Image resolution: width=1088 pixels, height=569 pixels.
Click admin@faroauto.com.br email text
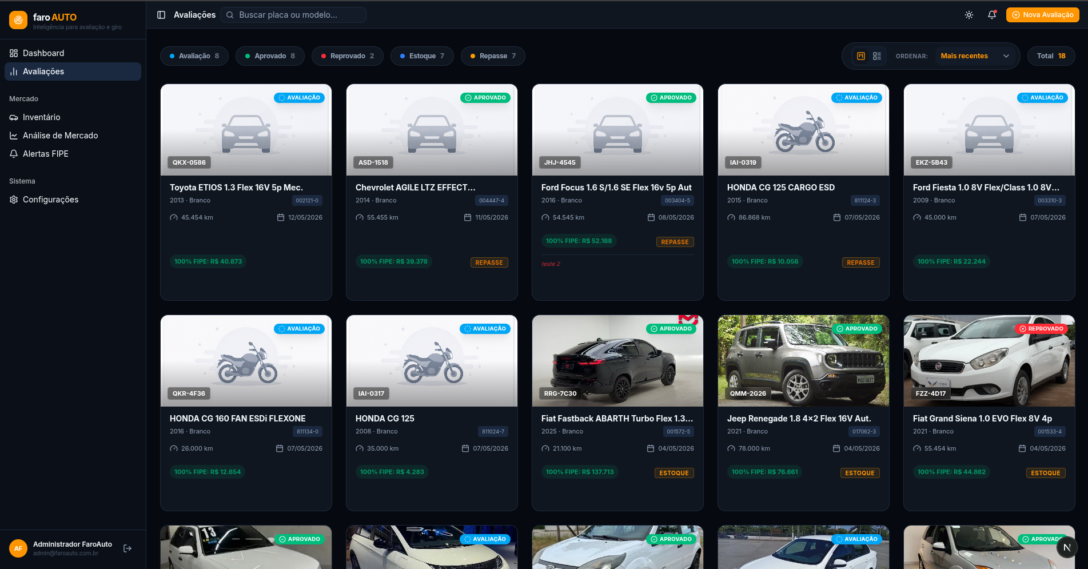[66, 554]
